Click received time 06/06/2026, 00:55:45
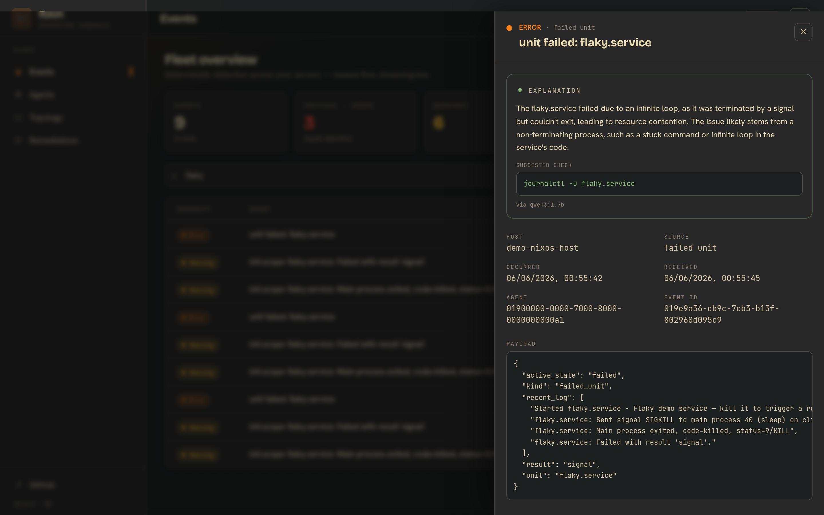This screenshot has width=824, height=515. (x=712, y=278)
